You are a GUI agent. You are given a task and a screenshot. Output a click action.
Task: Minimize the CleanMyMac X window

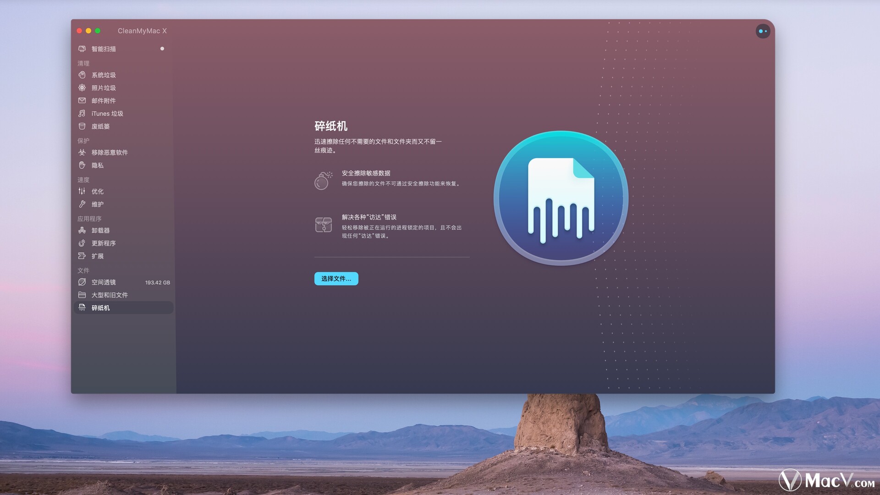coord(88,31)
